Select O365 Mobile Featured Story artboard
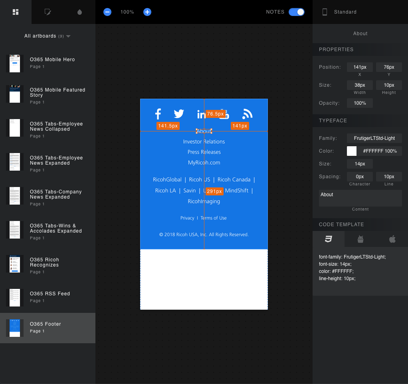The image size is (408, 384). tap(48, 96)
